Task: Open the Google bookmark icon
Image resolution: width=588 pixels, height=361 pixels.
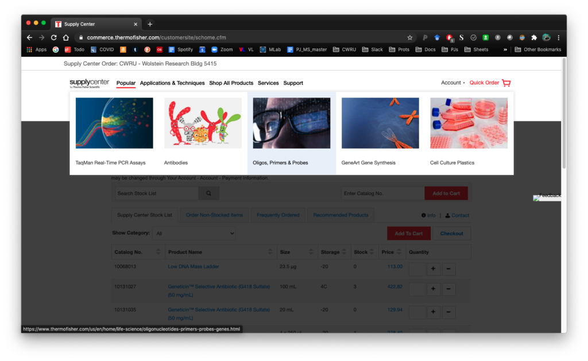Action: pyautogui.click(x=56, y=49)
